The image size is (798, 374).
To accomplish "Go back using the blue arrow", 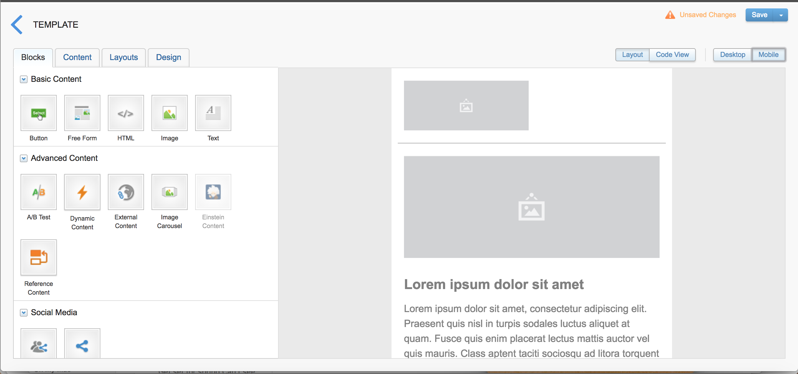I will click(x=17, y=25).
